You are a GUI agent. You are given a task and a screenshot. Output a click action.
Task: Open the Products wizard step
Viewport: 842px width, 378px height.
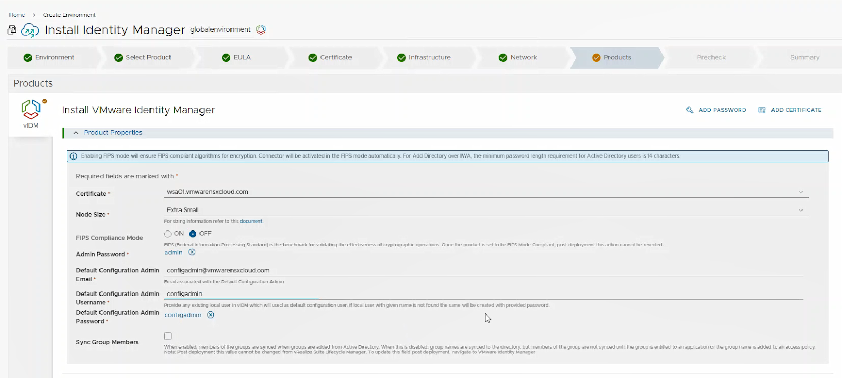[616, 58]
